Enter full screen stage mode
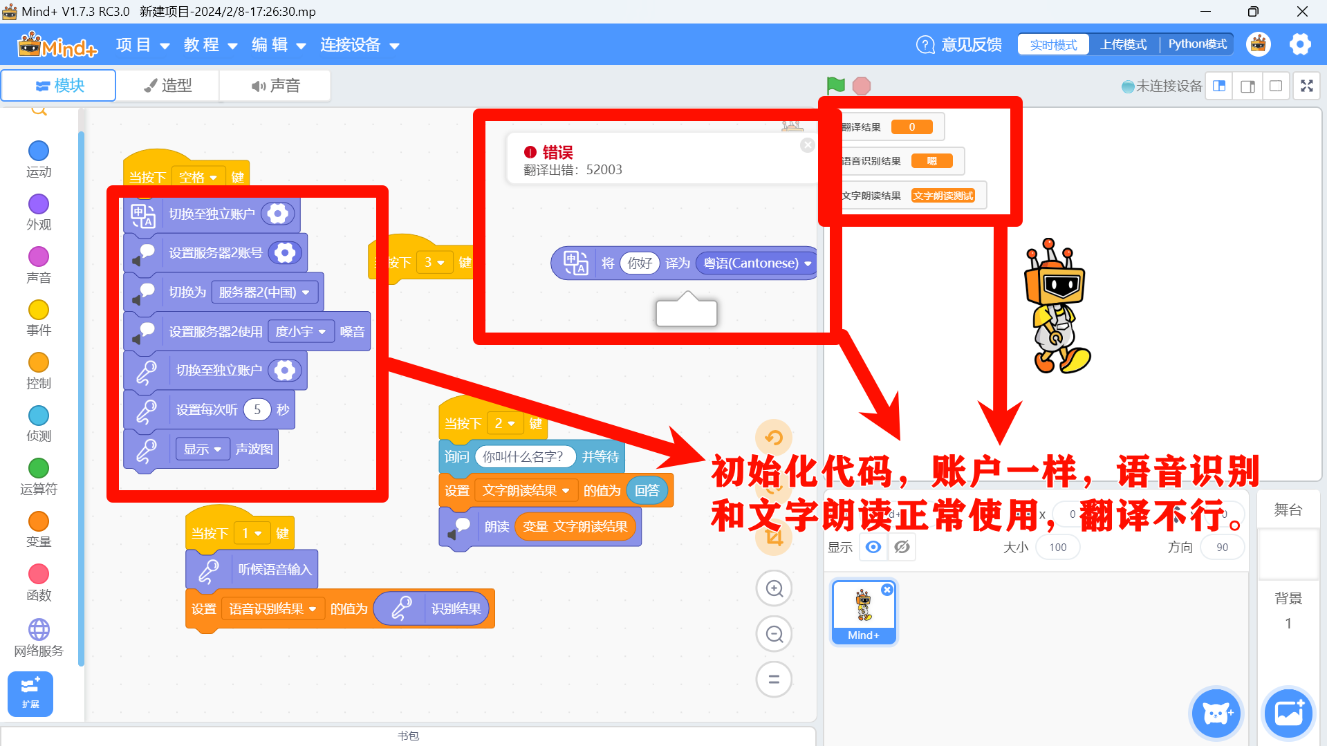 pos(1306,86)
